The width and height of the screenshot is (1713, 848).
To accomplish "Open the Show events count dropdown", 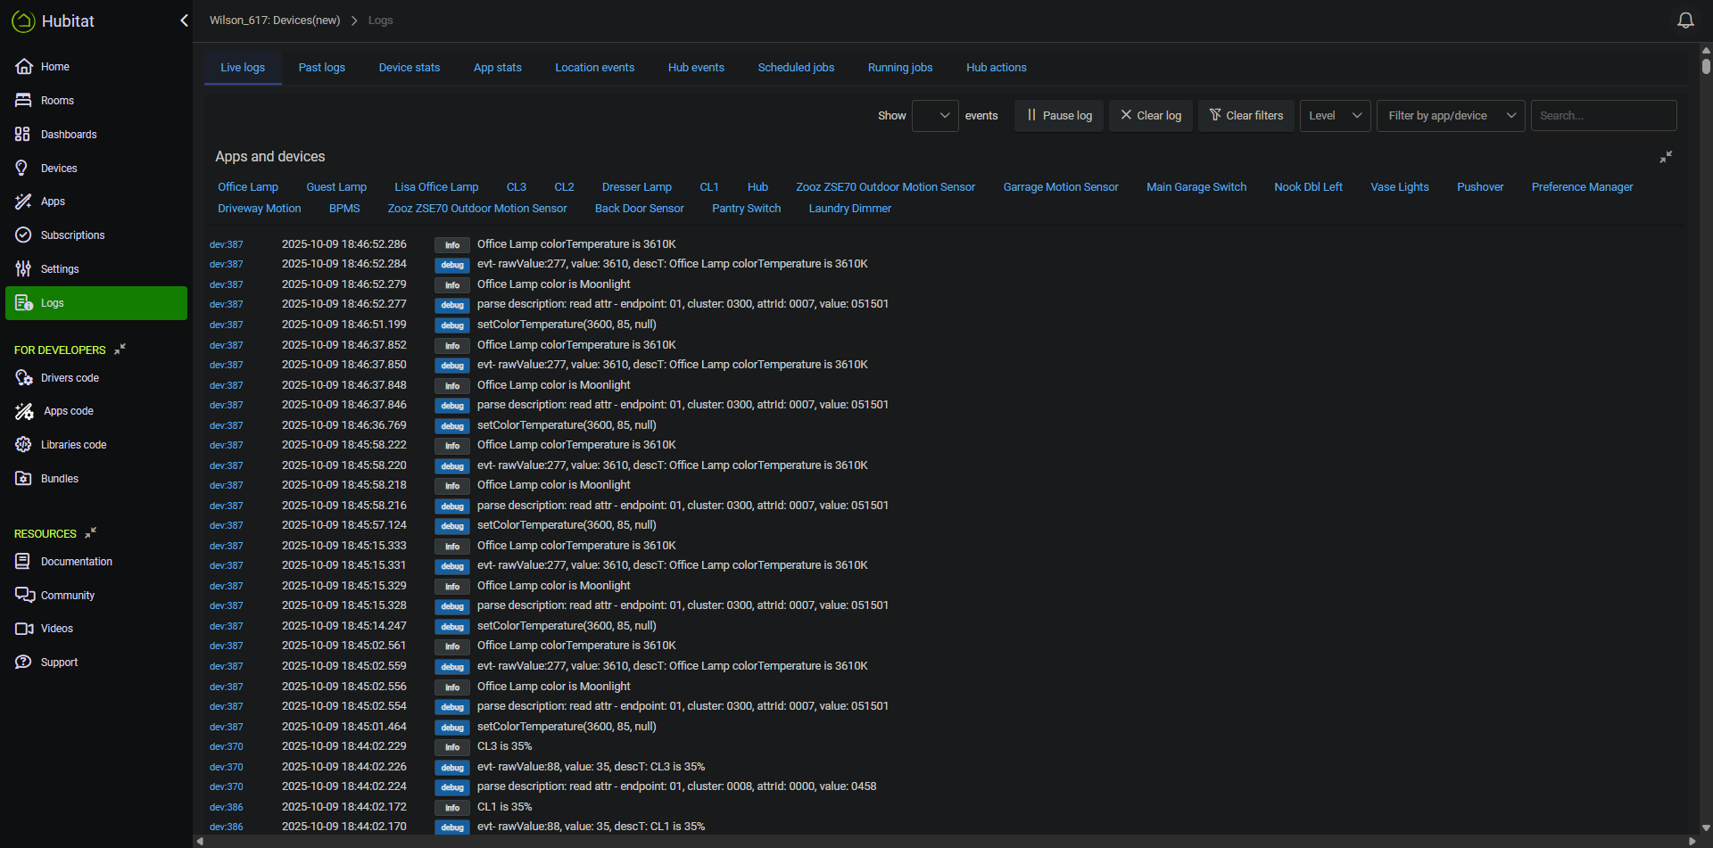I will point(935,116).
